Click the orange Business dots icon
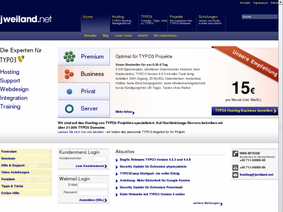Screen dimensions: 283x212 tap(69, 74)
